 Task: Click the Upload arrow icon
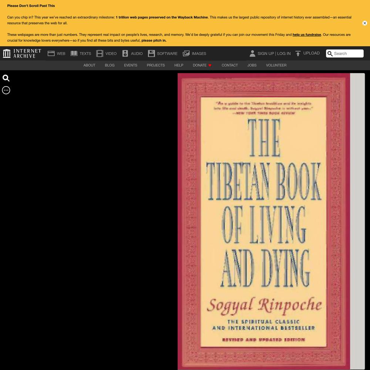(x=298, y=54)
